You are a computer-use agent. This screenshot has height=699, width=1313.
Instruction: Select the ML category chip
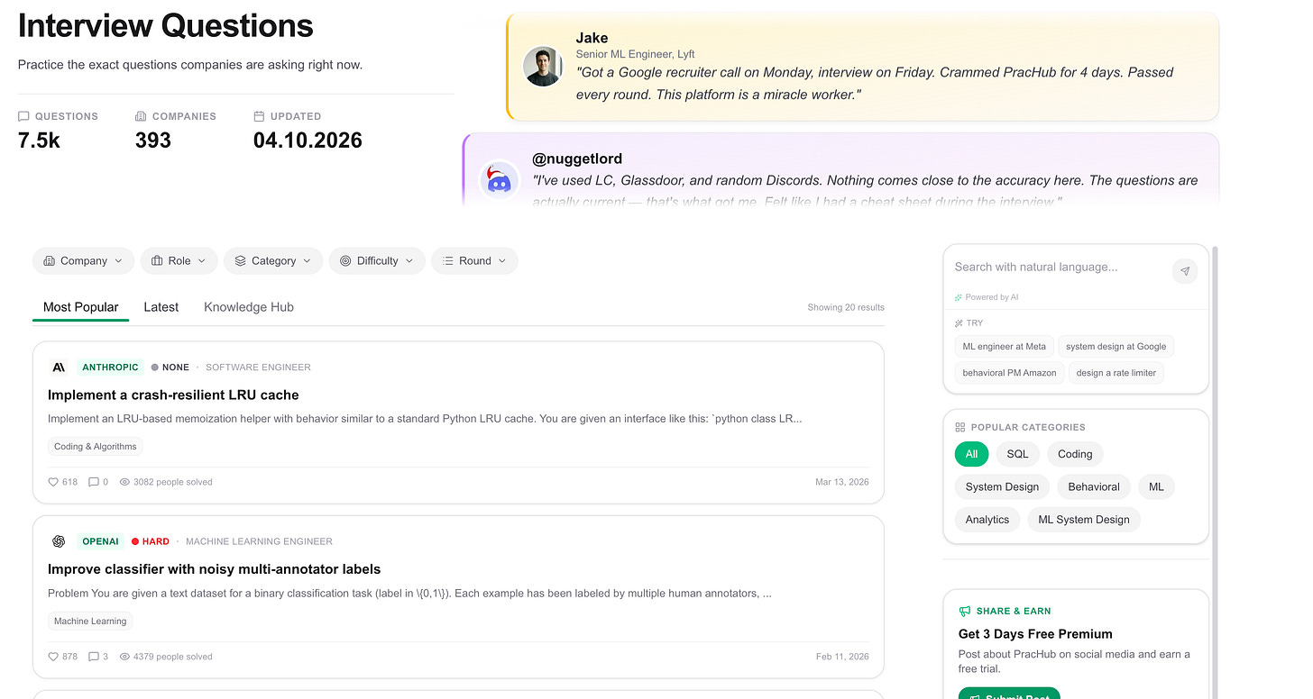pyautogui.click(x=1156, y=487)
